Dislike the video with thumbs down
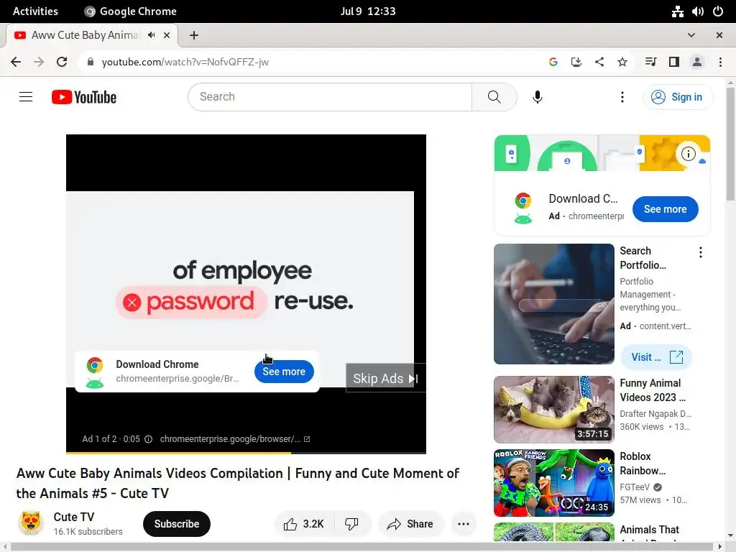 point(351,524)
